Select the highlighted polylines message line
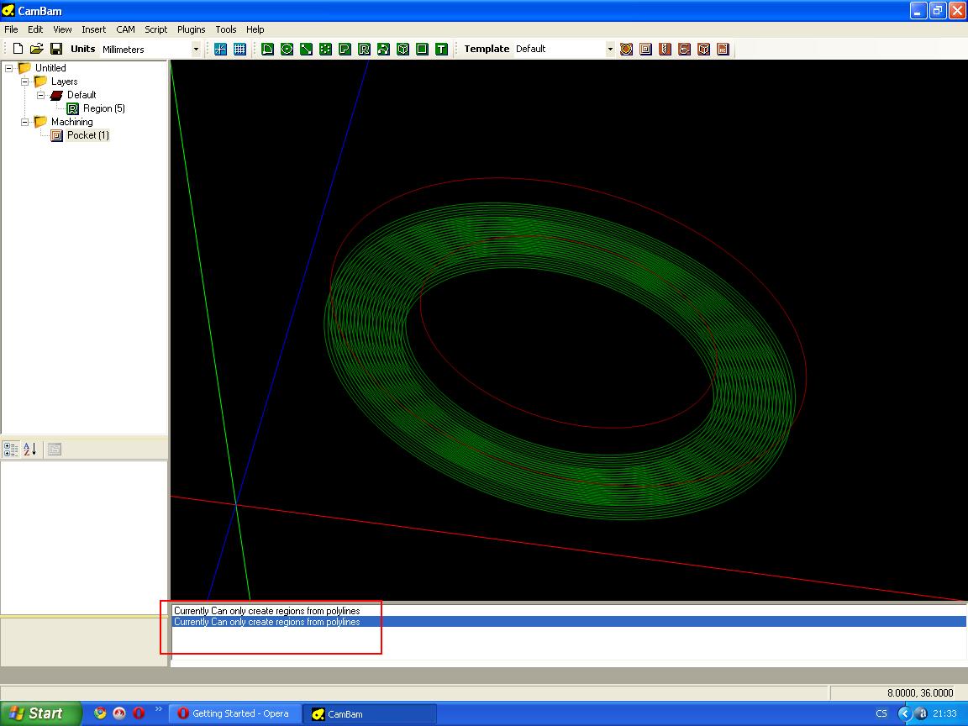 [266, 622]
